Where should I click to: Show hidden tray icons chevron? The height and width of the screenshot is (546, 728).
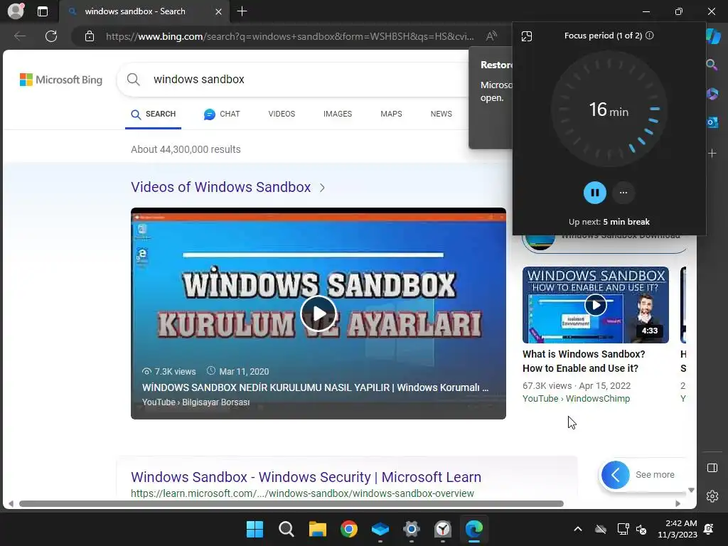click(577, 529)
